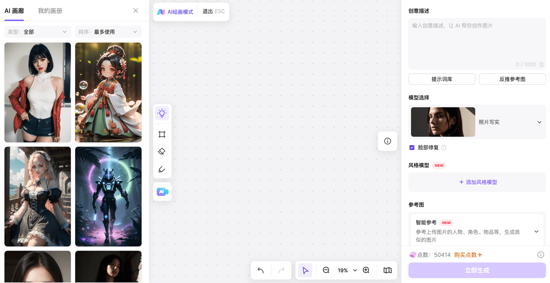This screenshot has height=283, width=550.
Task: Activate the pointer select tool
Action: coord(305,270)
